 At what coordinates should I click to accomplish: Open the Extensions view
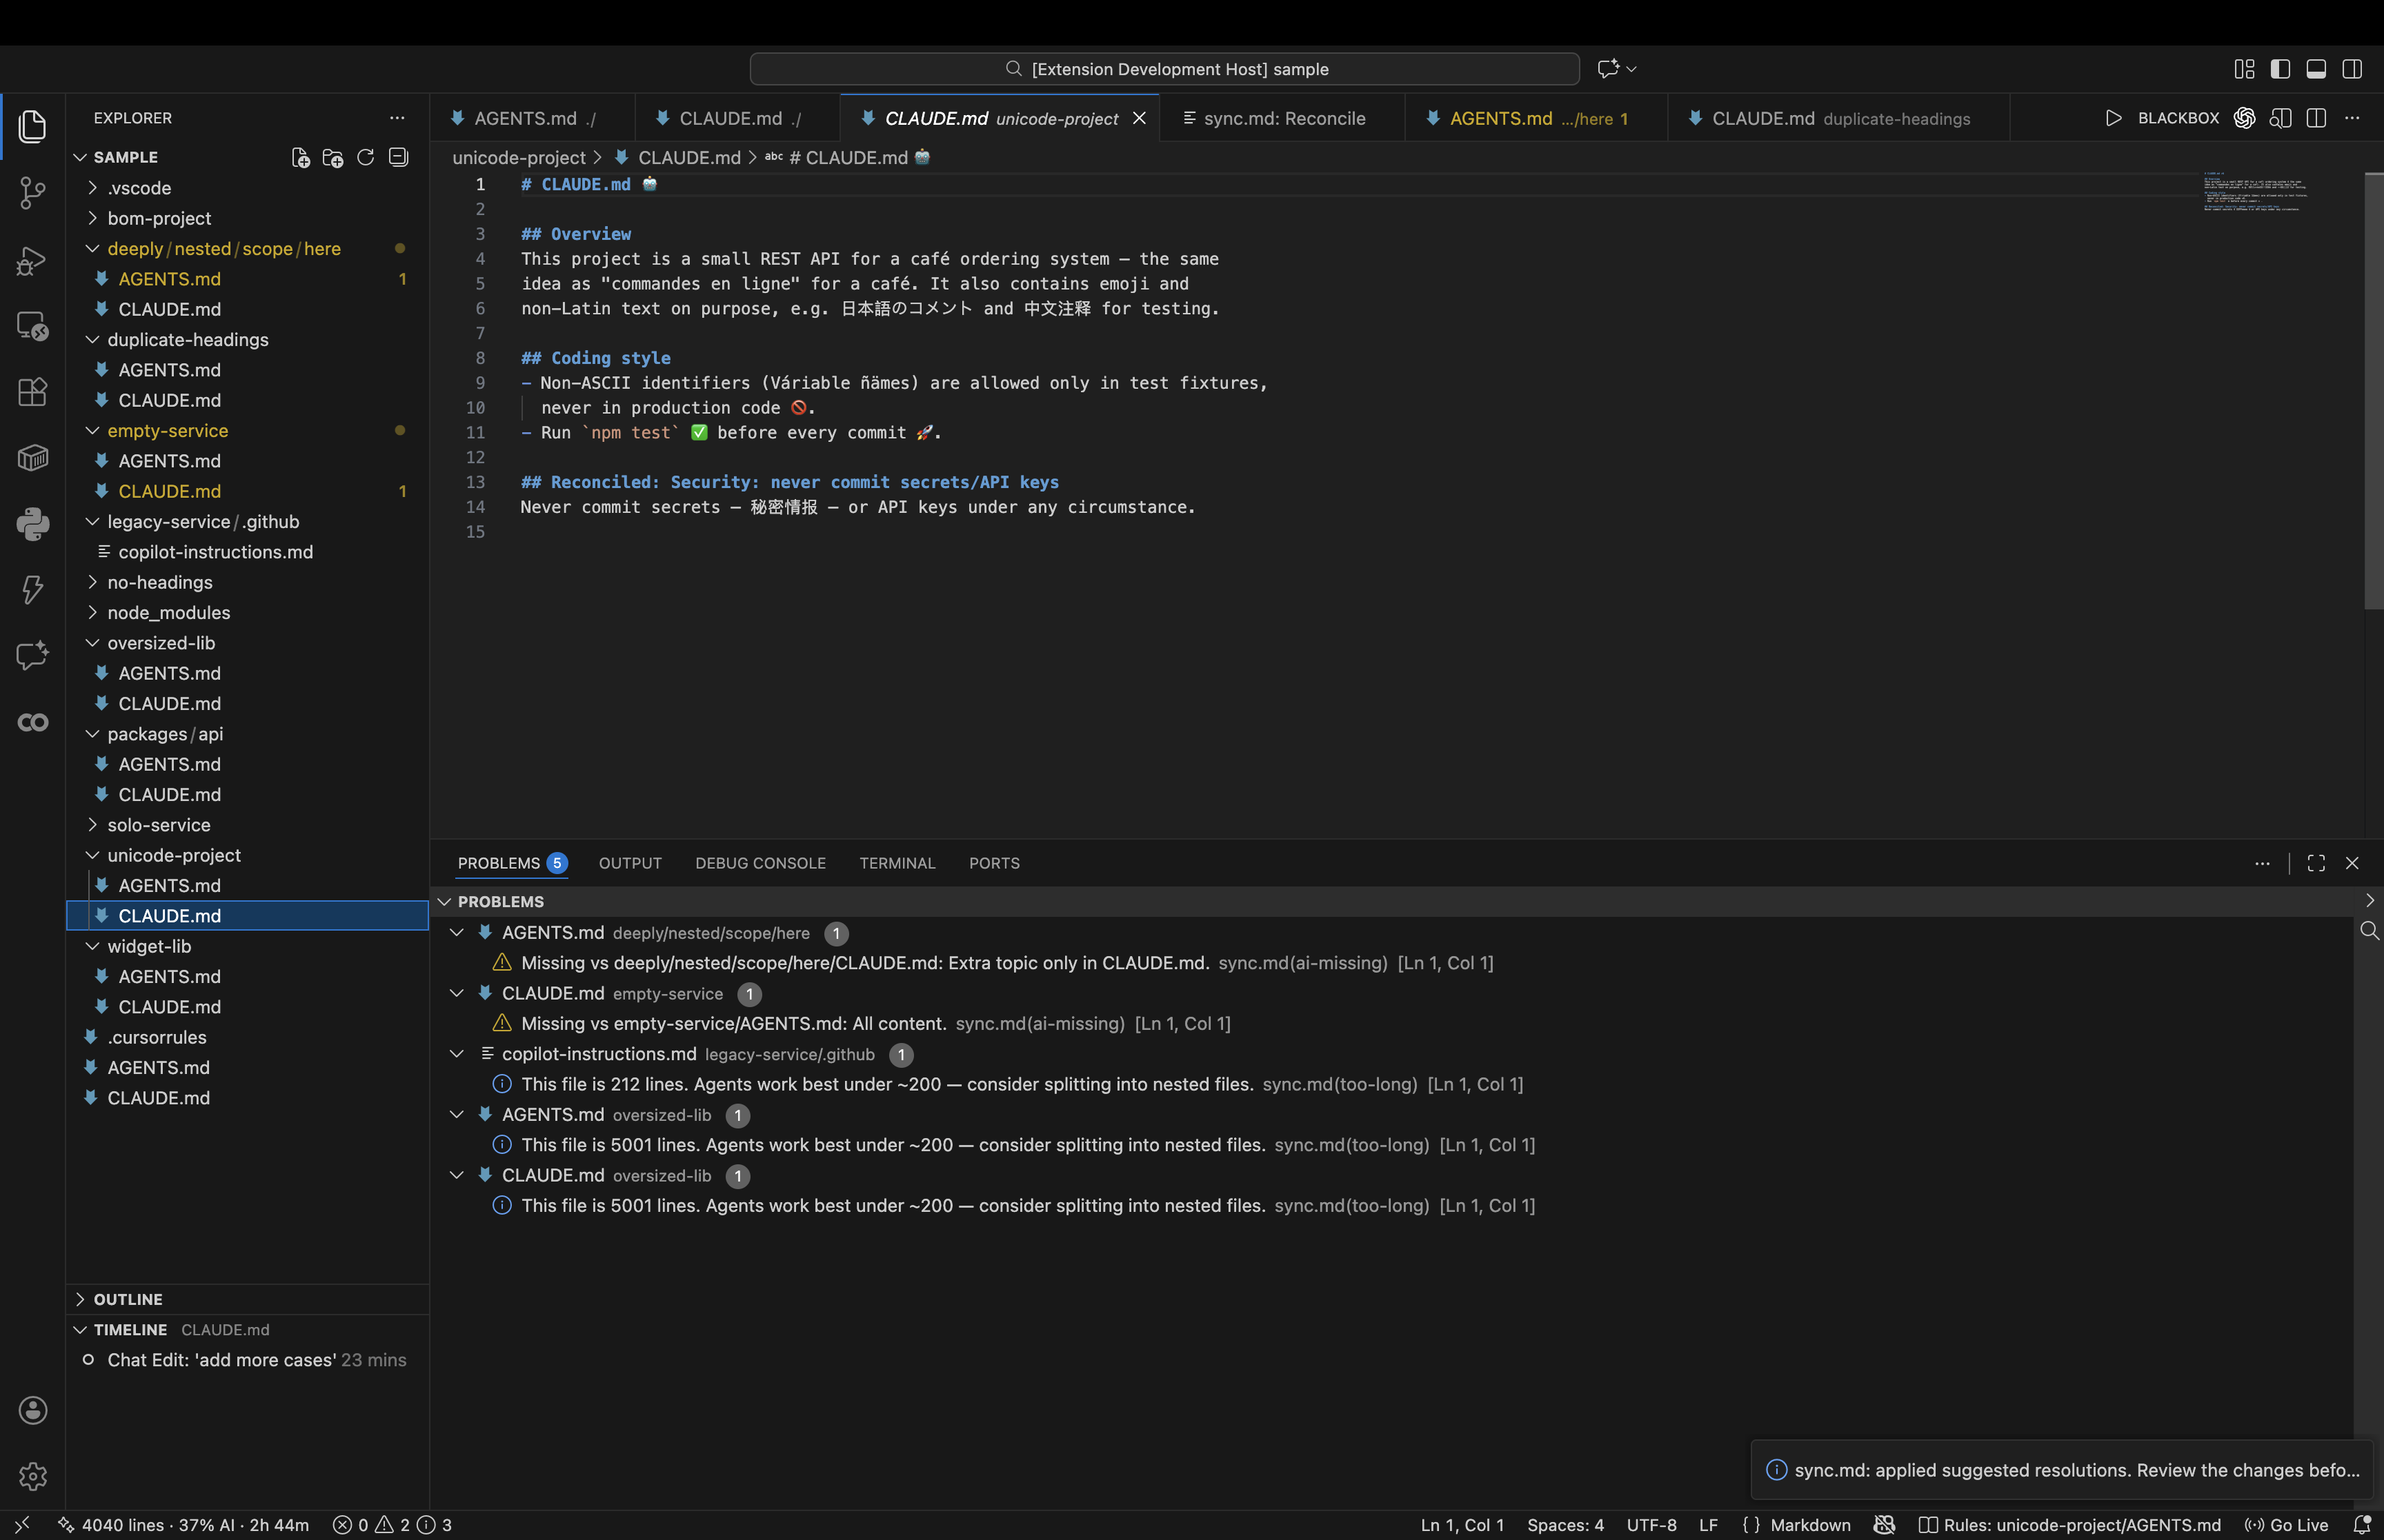point(32,392)
